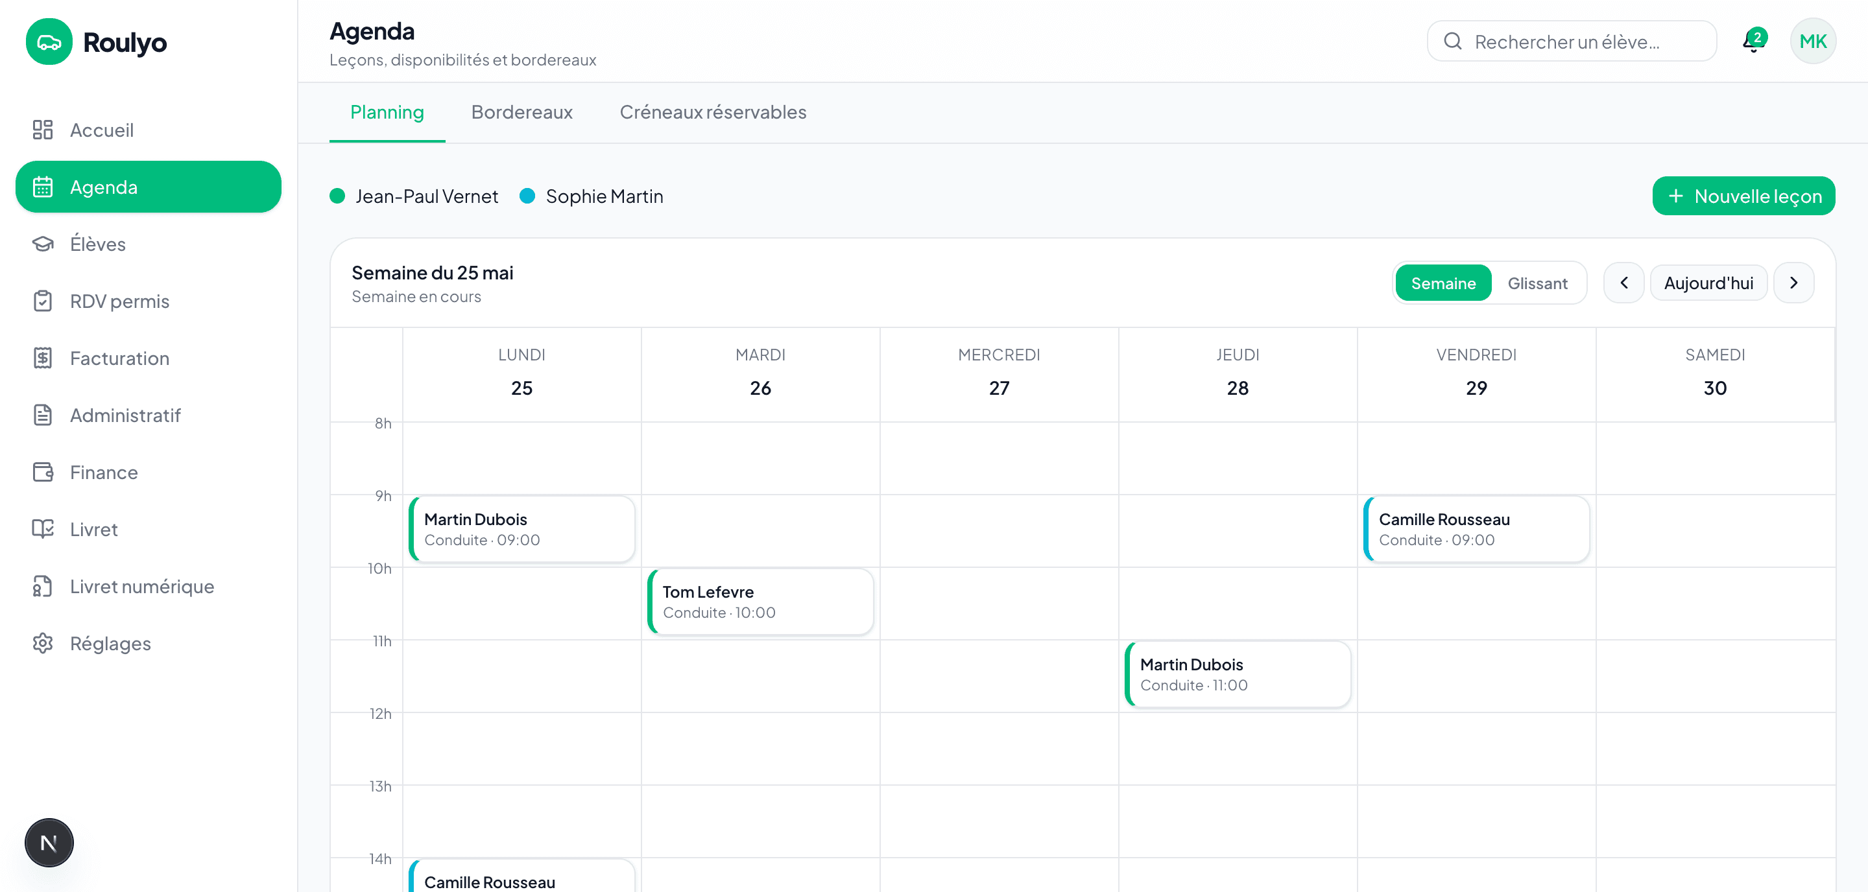Switch to Bordereaux tab
1868x892 pixels.
pyautogui.click(x=522, y=112)
